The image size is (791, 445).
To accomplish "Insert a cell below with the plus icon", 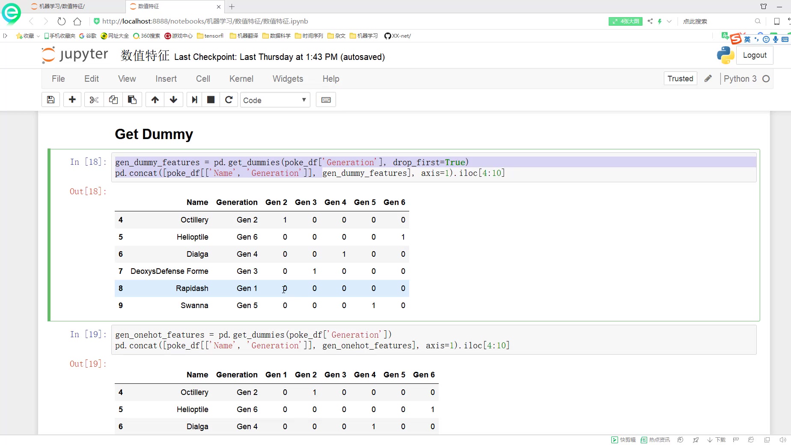I will click(x=72, y=100).
